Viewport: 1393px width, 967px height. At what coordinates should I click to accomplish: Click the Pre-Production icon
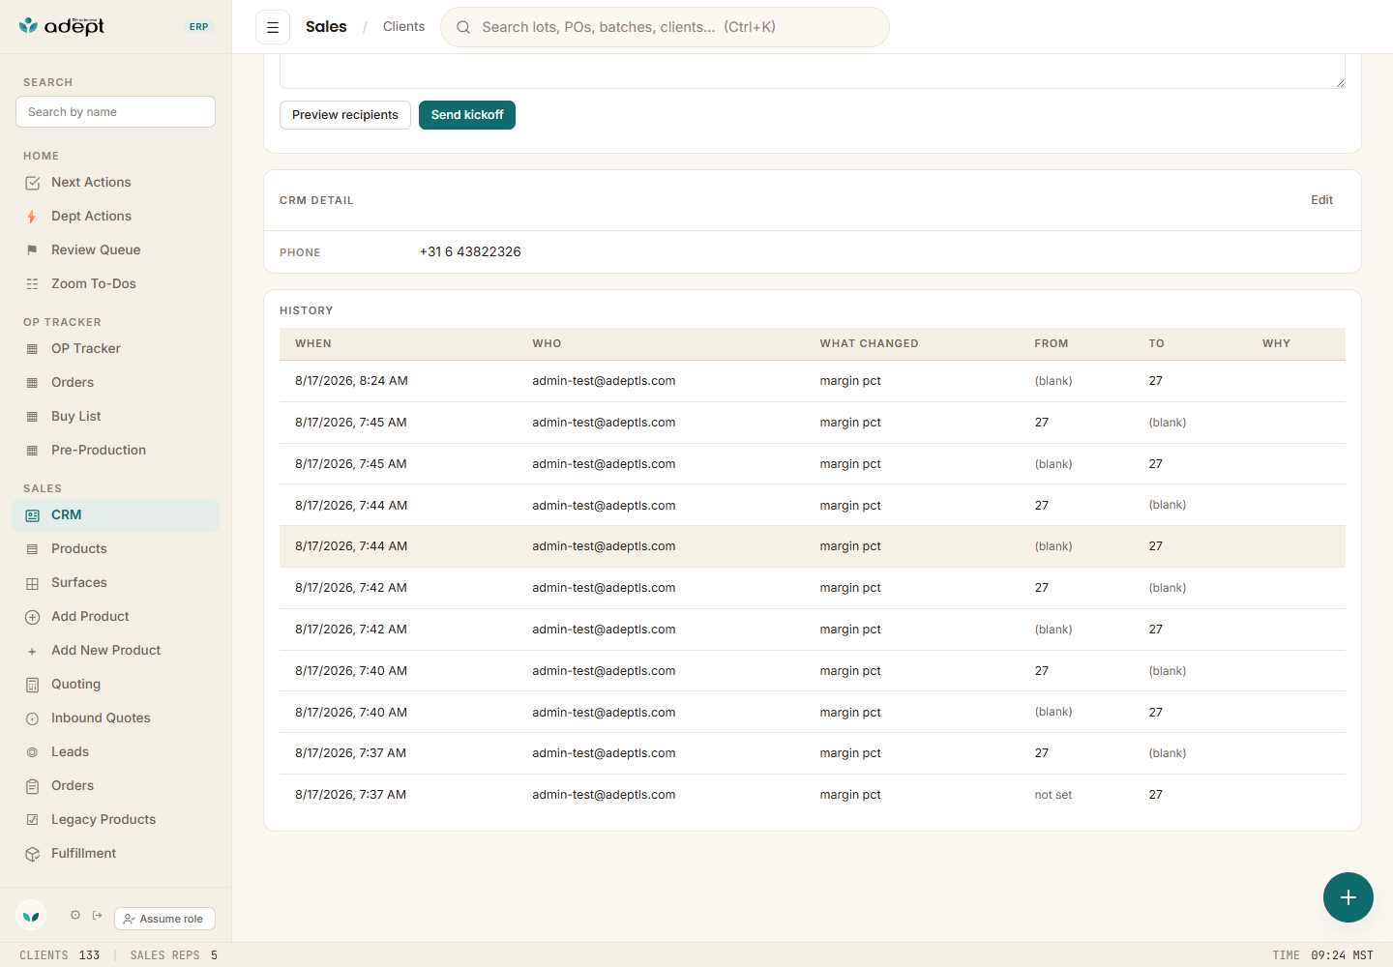point(32,451)
